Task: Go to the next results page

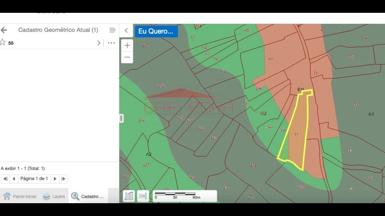Action: [x=55, y=179]
